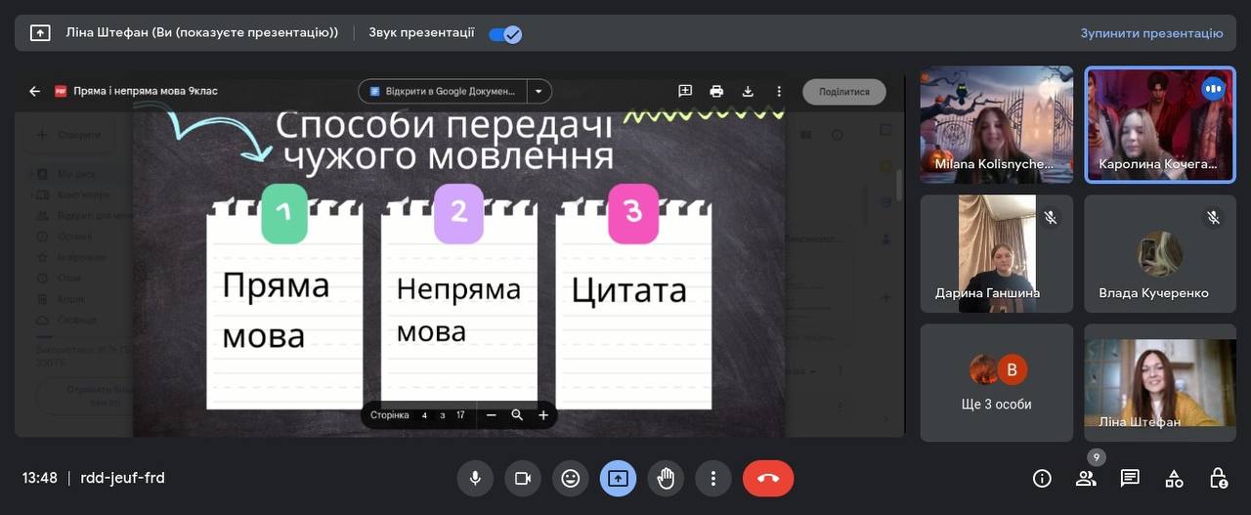Open PDF viewer three-dot menu
Viewport: 1251px width, 515px height.
tap(779, 91)
